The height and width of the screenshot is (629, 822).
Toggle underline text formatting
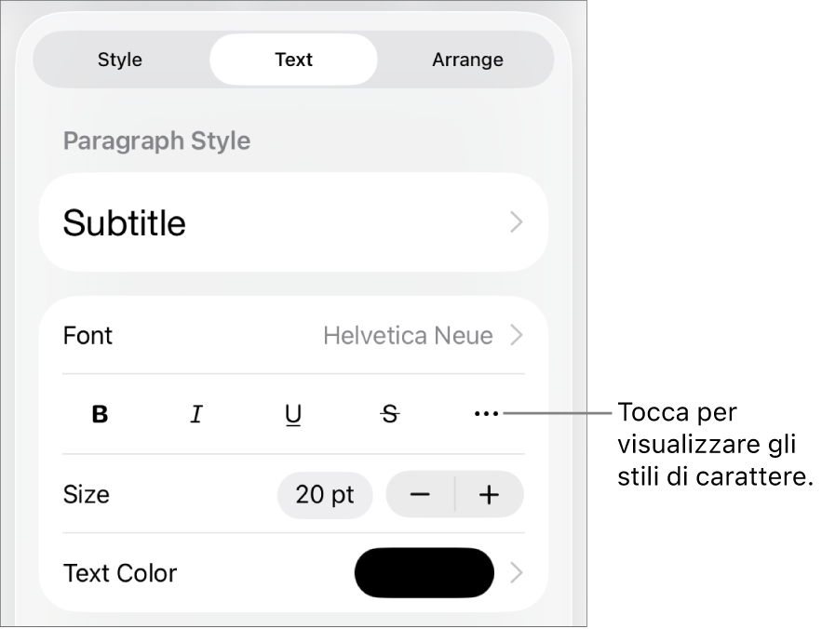click(293, 415)
